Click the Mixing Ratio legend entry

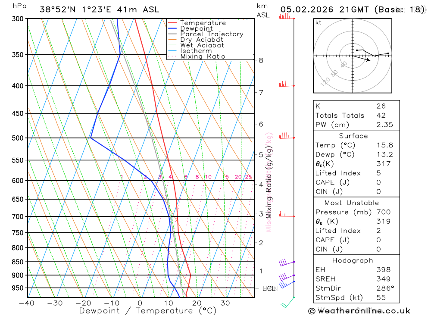[197, 56]
